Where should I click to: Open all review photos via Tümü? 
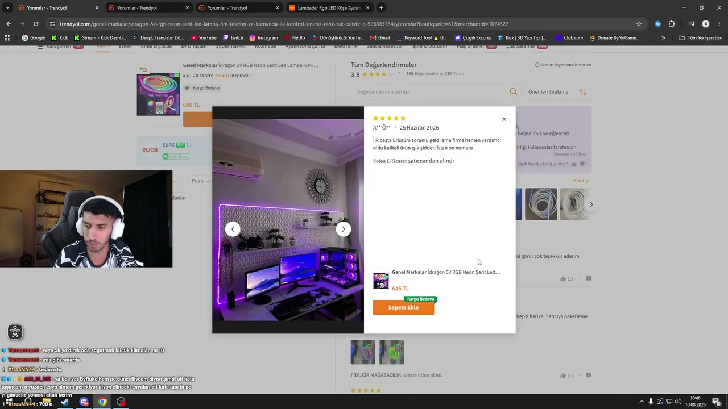coord(580,181)
